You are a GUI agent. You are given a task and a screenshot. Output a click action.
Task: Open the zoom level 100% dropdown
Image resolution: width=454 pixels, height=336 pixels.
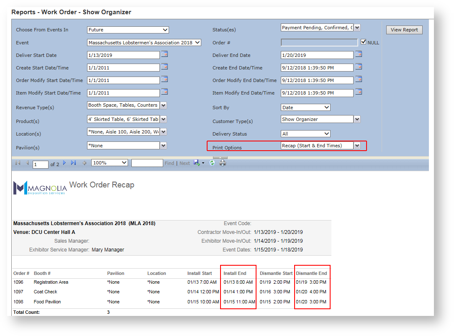tap(110, 163)
